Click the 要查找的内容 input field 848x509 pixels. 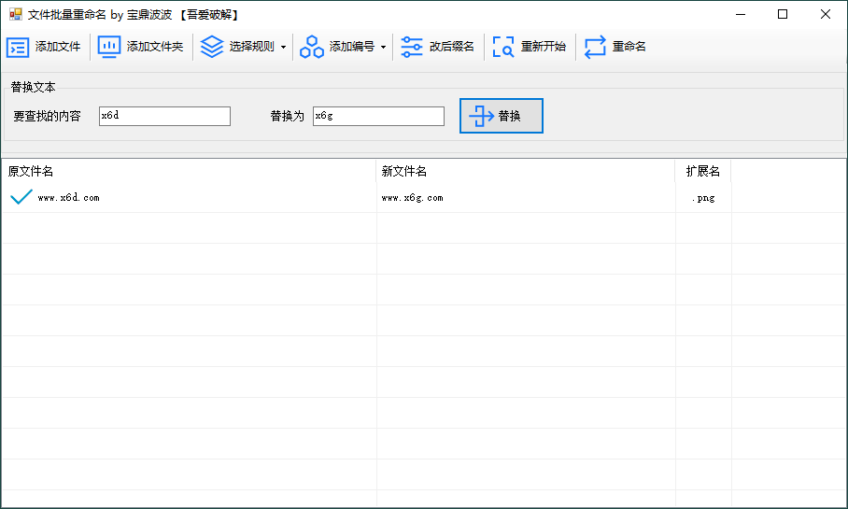click(x=164, y=116)
